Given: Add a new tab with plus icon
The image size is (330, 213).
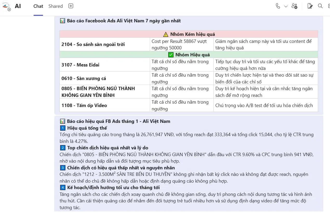Looking at the screenshot, I should (x=71, y=6).
